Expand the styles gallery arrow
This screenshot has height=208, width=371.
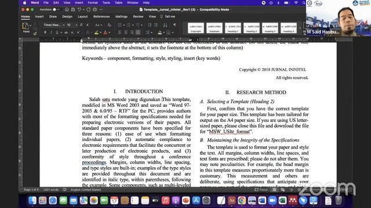coord(300,28)
